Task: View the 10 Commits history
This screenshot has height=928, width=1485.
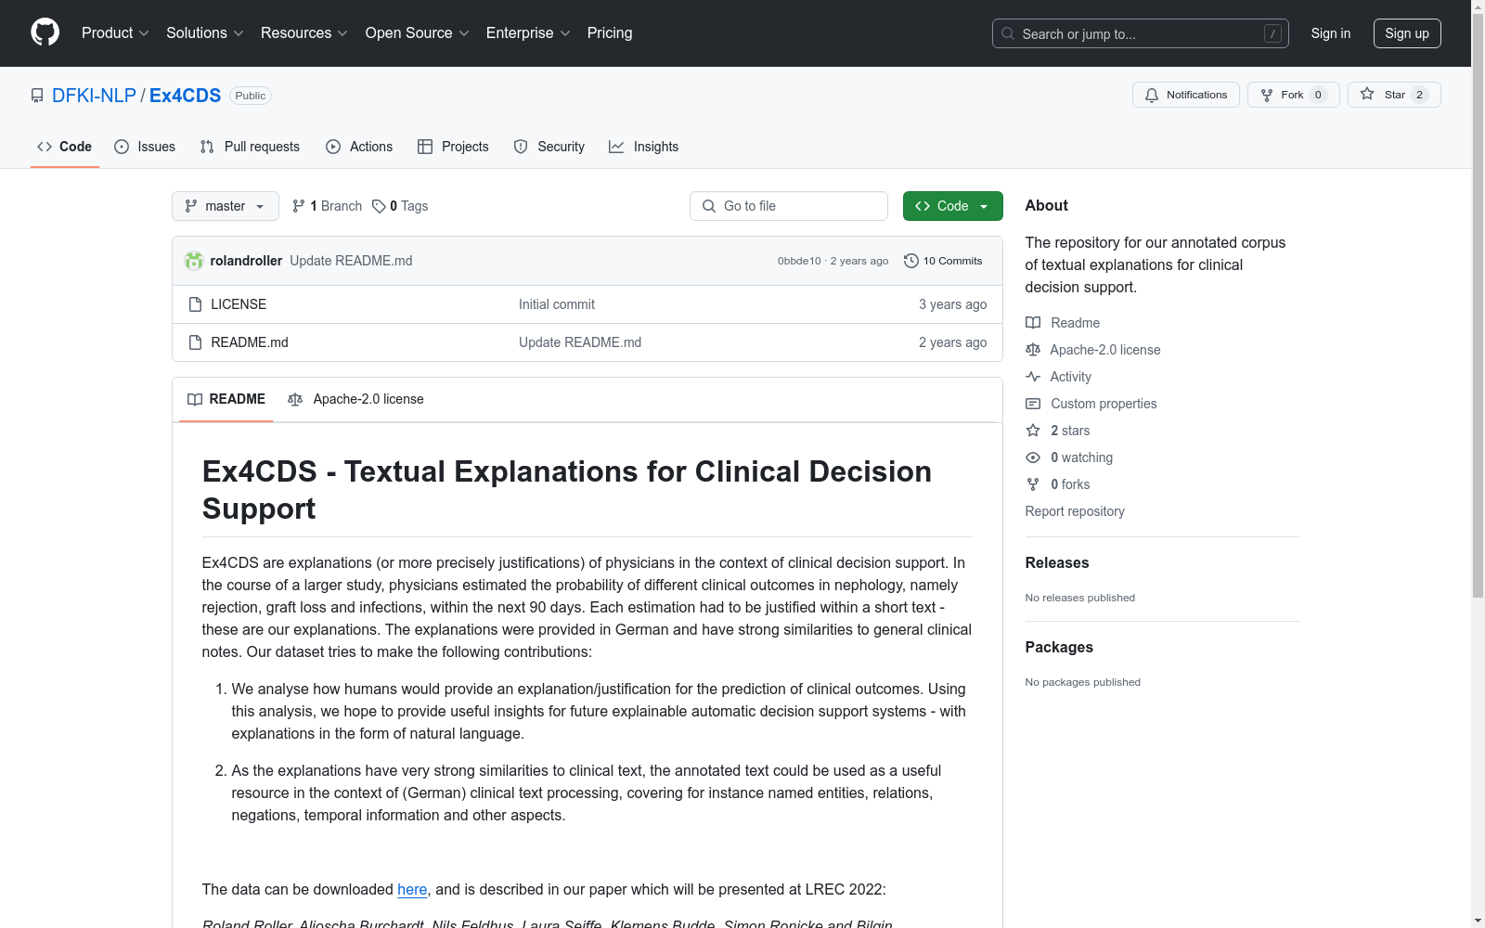Action: click(943, 261)
